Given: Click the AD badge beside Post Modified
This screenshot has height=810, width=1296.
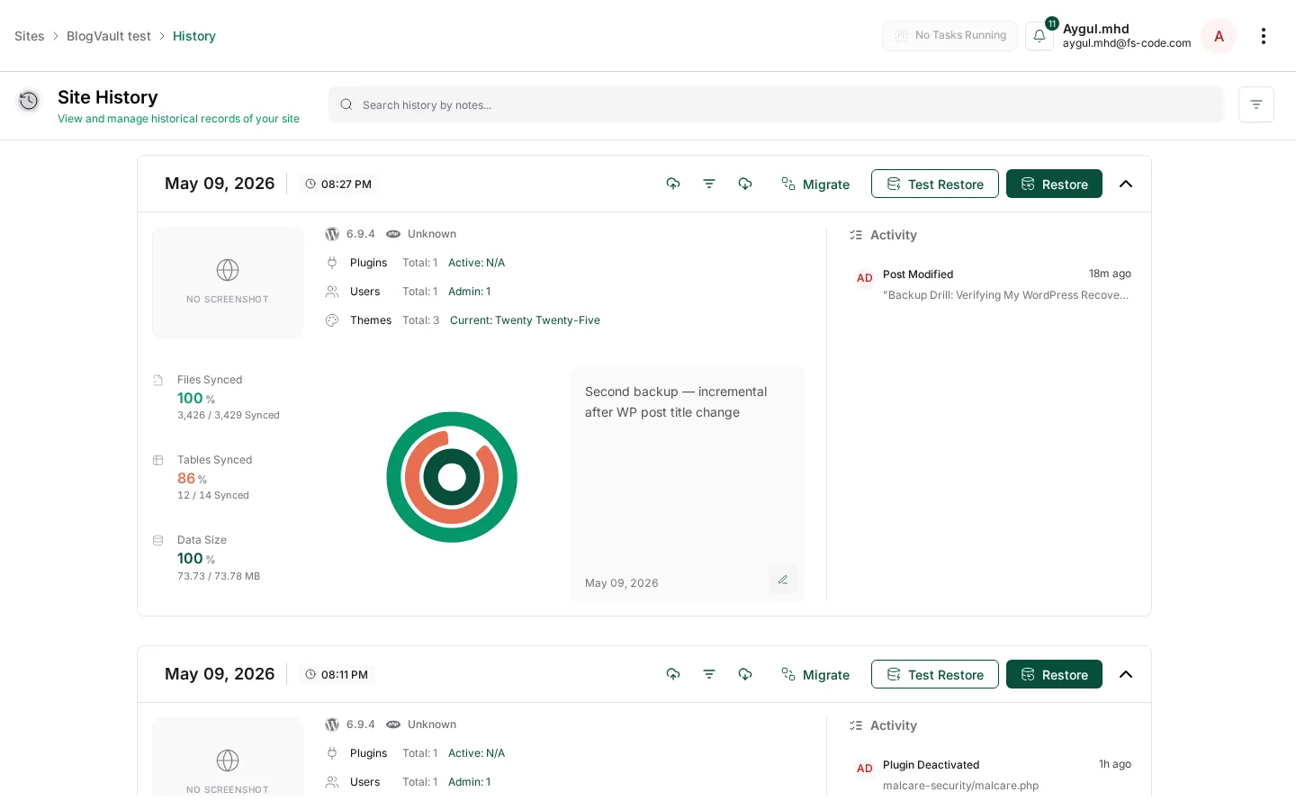Looking at the screenshot, I should tap(865, 278).
